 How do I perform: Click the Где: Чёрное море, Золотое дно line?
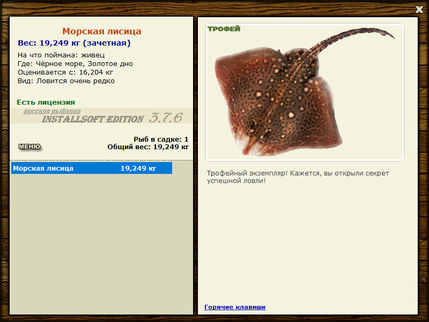tap(75, 63)
